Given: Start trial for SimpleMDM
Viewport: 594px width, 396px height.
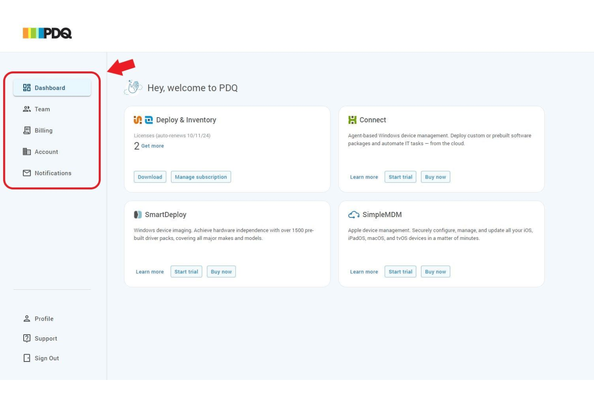Looking at the screenshot, I should coord(401,272).
